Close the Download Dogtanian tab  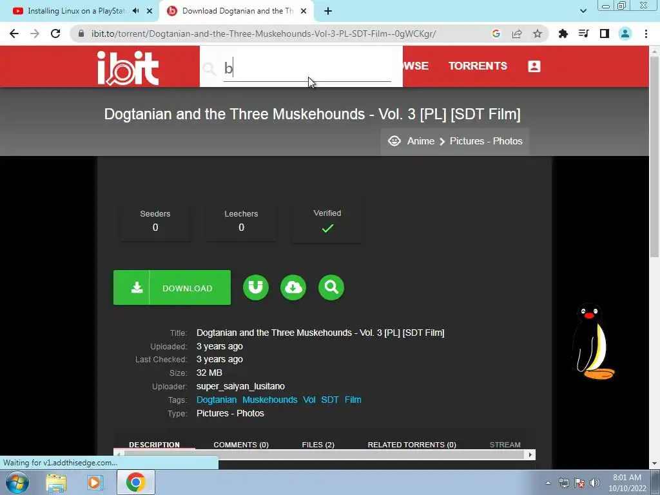[304, 11]
